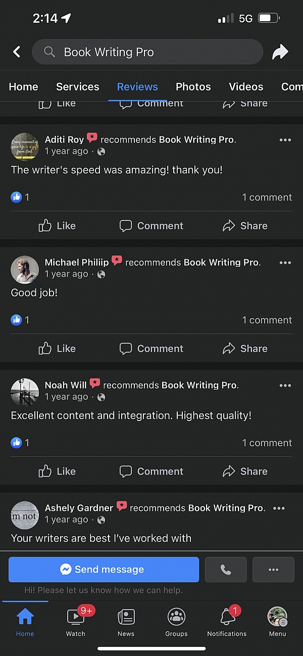The image size is (303, 656).
Task: Open Watch in bottom navigation
Action: pos(76,622)
